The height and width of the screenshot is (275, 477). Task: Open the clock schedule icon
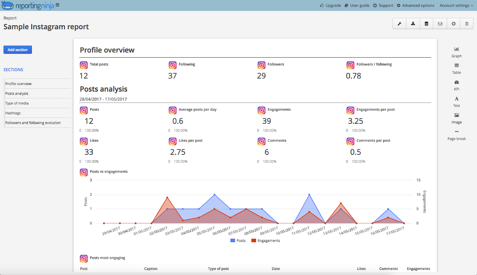453,24
